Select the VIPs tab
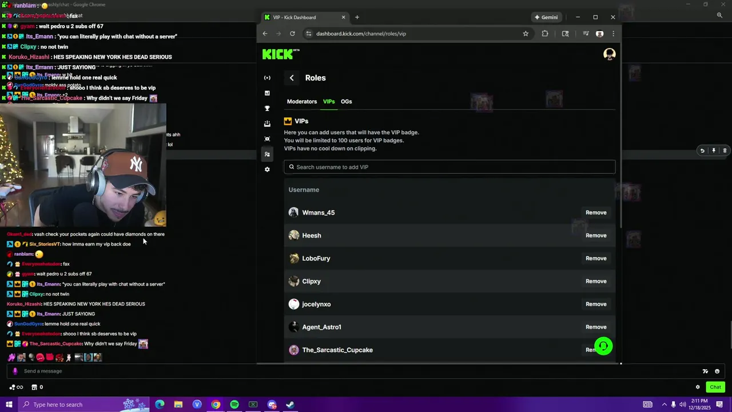This screenshot has height=412, width=732. 329,101
